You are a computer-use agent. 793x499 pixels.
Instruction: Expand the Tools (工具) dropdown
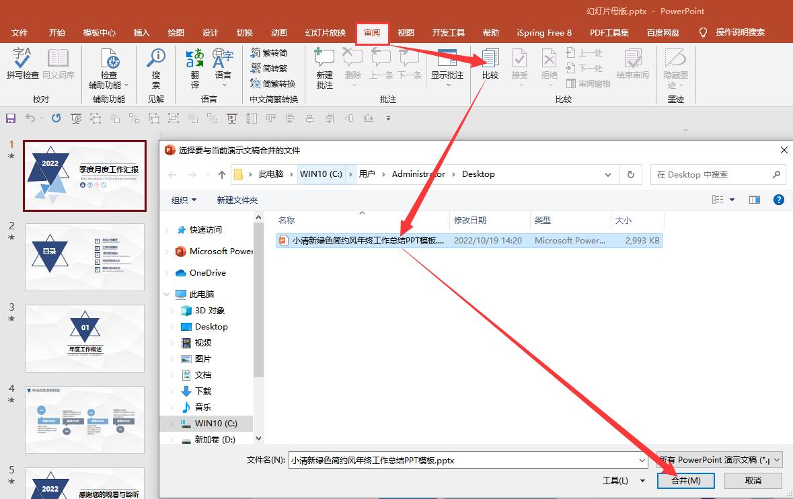point(623,480)
